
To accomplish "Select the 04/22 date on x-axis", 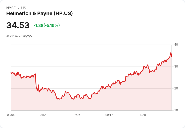I will 43,115.
